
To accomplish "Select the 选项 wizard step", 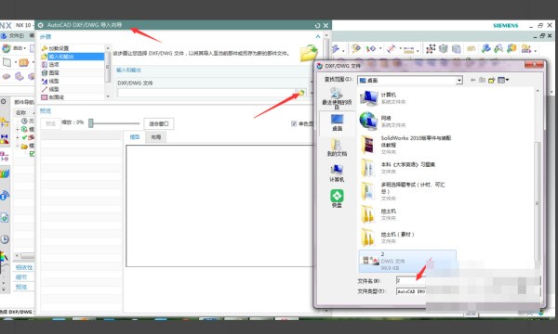I will point(54,65).
